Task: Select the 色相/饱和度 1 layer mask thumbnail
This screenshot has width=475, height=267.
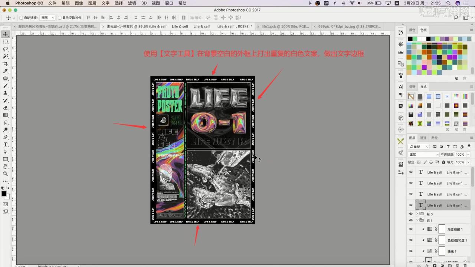Action: [x=442, y=240]
